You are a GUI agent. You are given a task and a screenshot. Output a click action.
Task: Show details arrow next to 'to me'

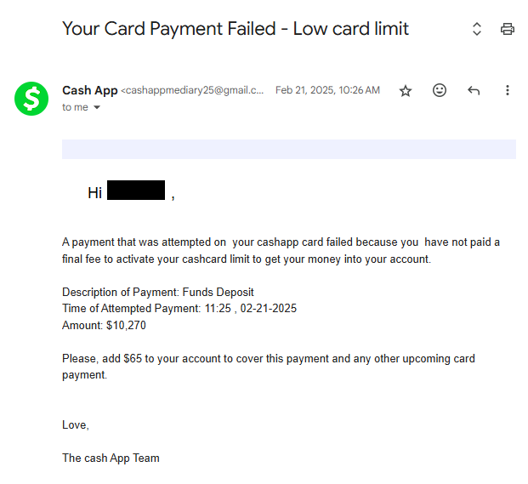point(97,107)
